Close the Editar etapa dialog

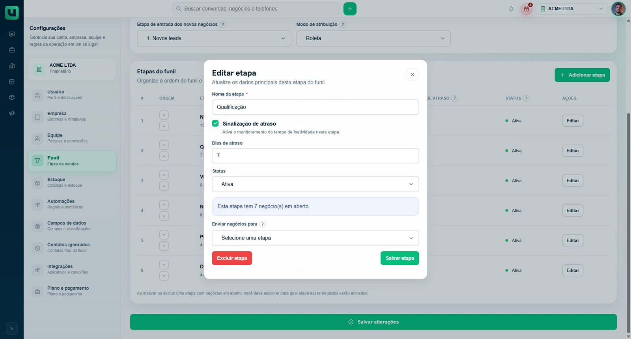412,75
